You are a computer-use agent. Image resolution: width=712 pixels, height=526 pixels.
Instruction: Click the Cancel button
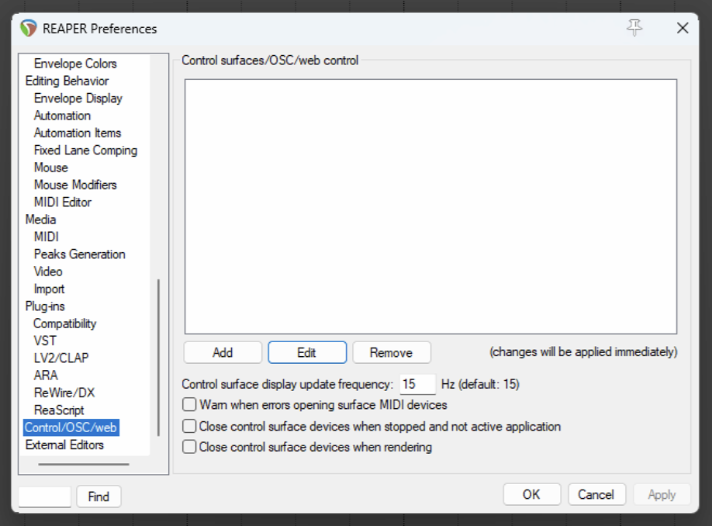pyautogui.click(x=596, y=494)
